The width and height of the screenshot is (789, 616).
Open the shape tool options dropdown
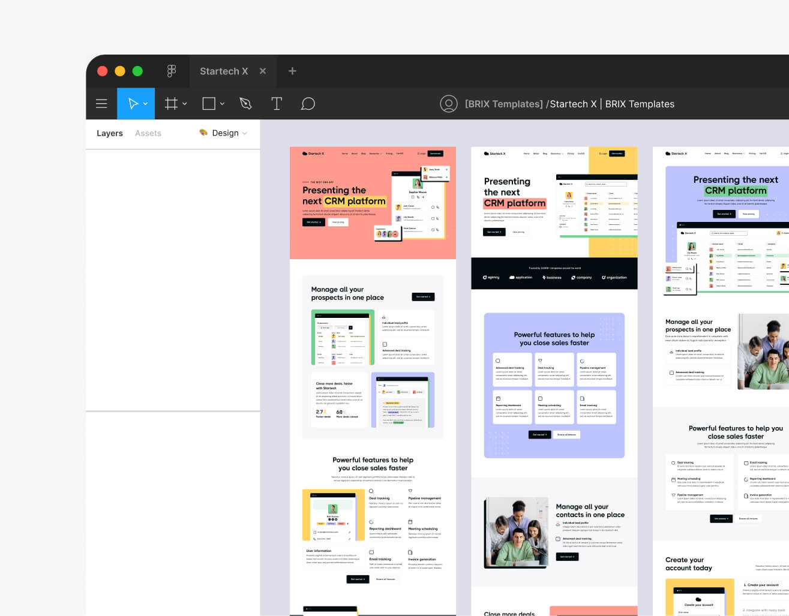(222, 103)
